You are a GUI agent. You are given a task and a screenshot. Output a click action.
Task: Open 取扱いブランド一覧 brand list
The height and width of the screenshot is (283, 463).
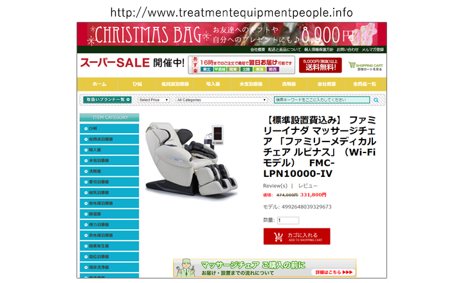tap(107, 100)
